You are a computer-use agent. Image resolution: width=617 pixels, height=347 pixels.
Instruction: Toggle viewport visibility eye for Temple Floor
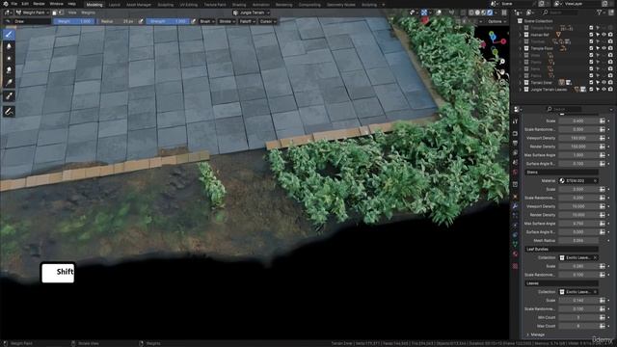click(x=604, y=48)
